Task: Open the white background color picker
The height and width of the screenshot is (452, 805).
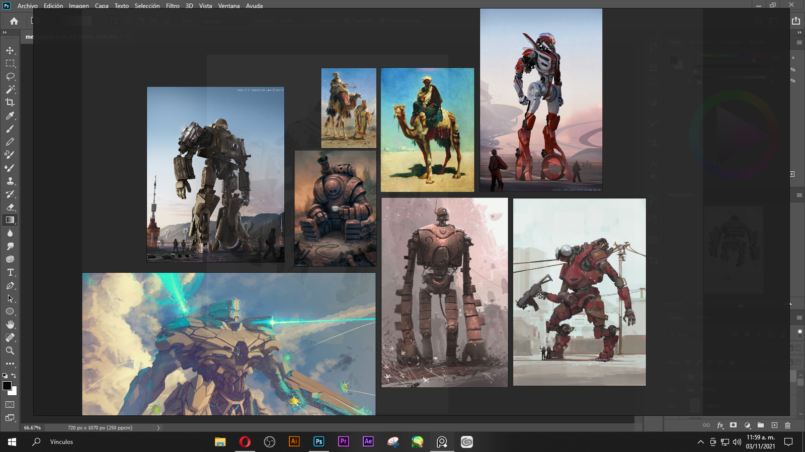Action: [x=14, y=392]
